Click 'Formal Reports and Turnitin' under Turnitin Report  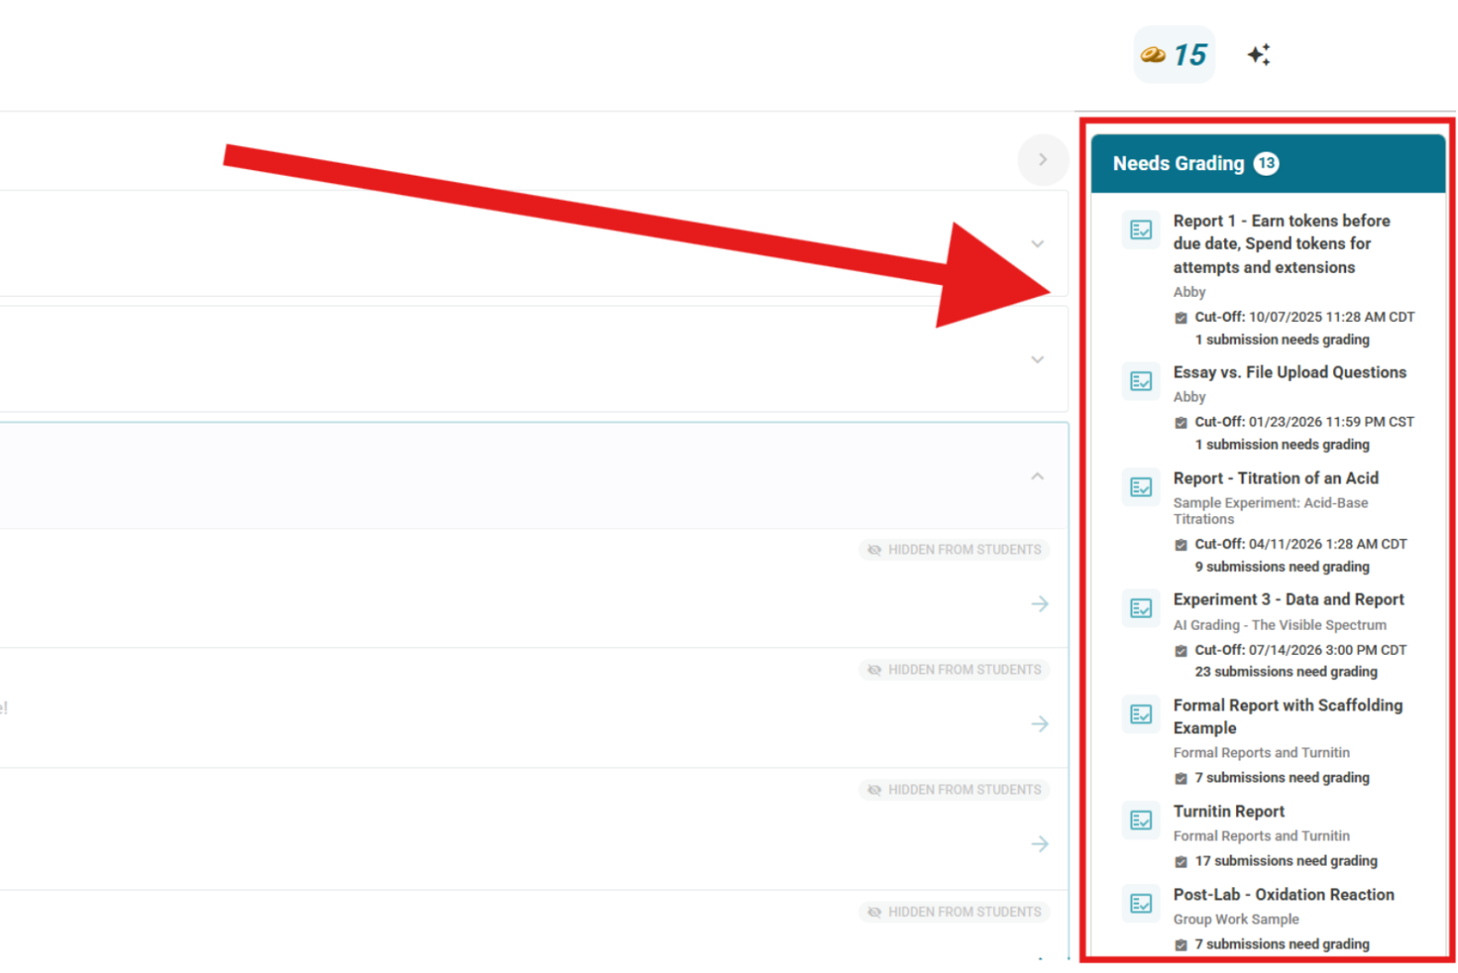point(1261,836)
